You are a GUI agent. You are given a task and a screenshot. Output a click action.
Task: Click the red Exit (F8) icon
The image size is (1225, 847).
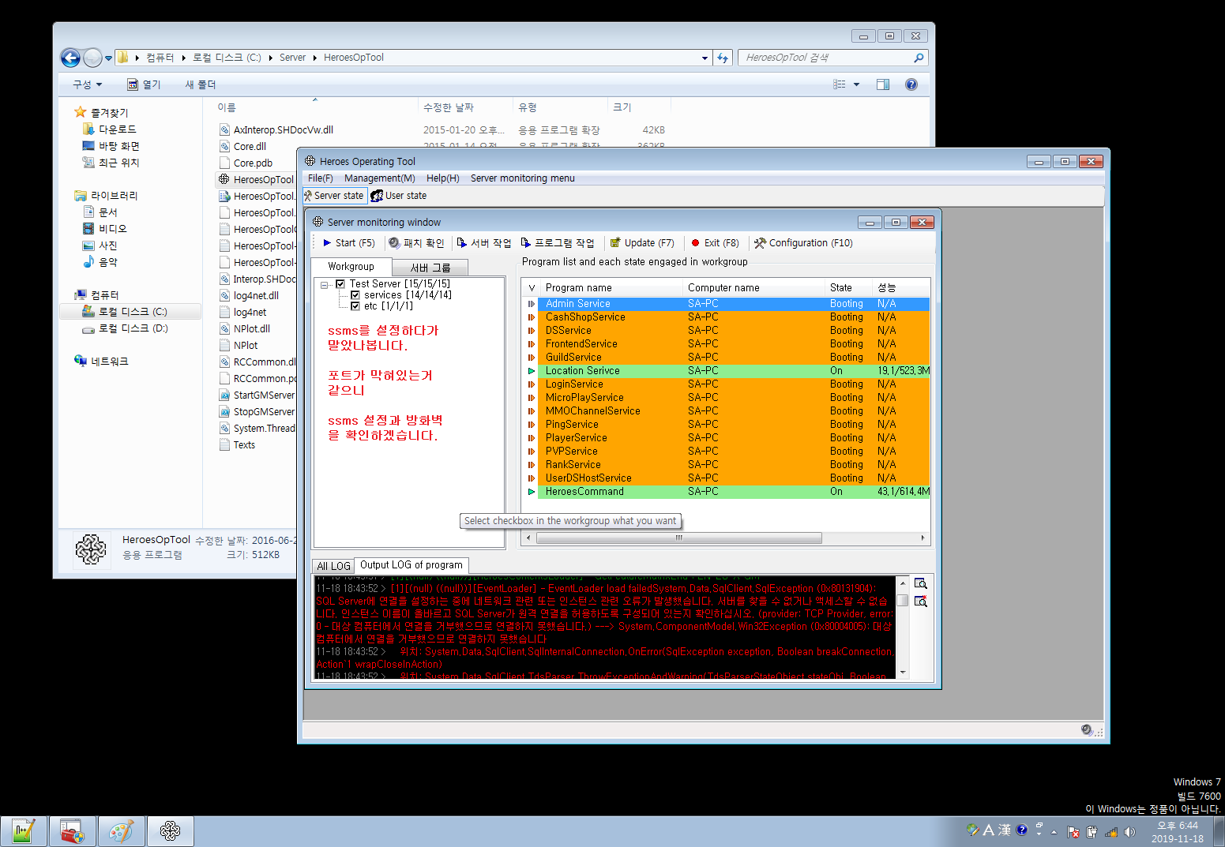(x=696, y=243)
